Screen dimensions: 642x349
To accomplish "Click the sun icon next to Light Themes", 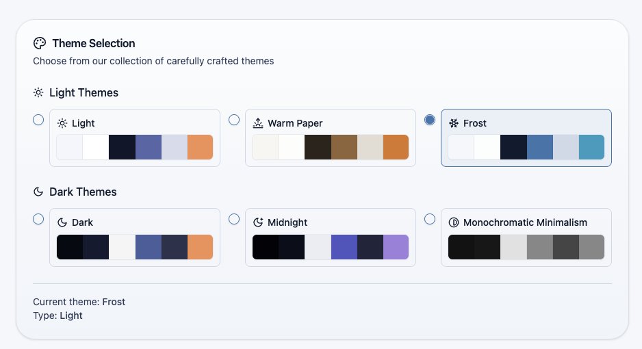I will tap(38, 92).
